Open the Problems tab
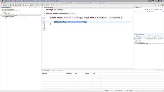This screenshot has height=92, width=164. click(x=46, y=70)
